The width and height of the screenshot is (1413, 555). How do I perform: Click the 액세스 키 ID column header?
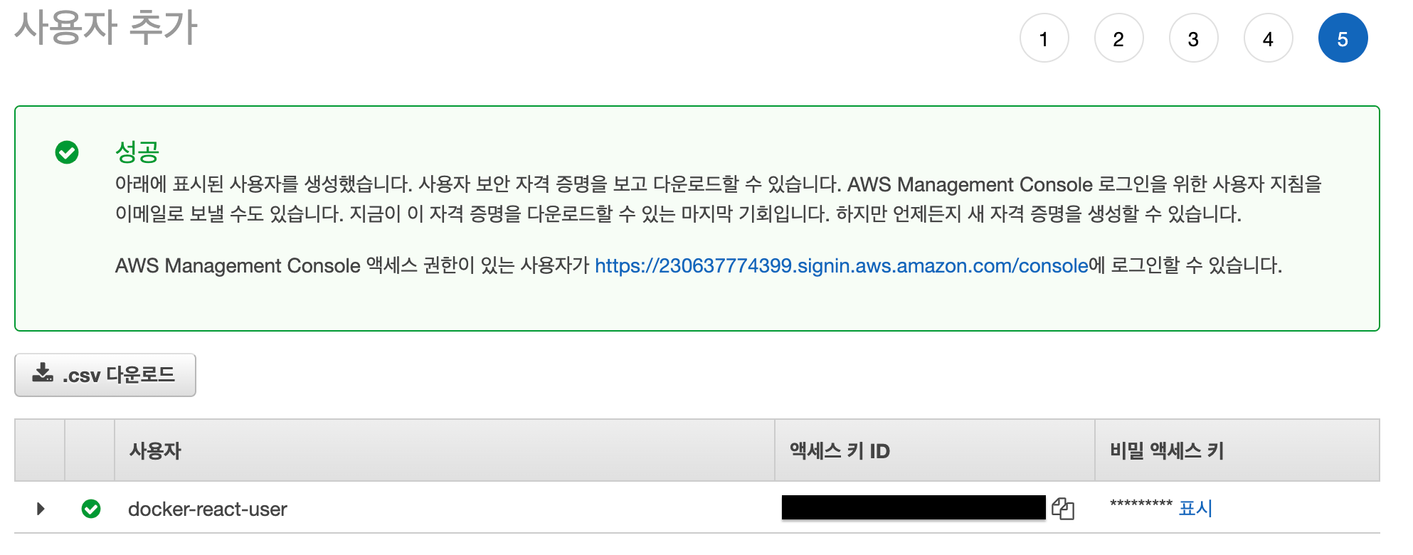840,450
